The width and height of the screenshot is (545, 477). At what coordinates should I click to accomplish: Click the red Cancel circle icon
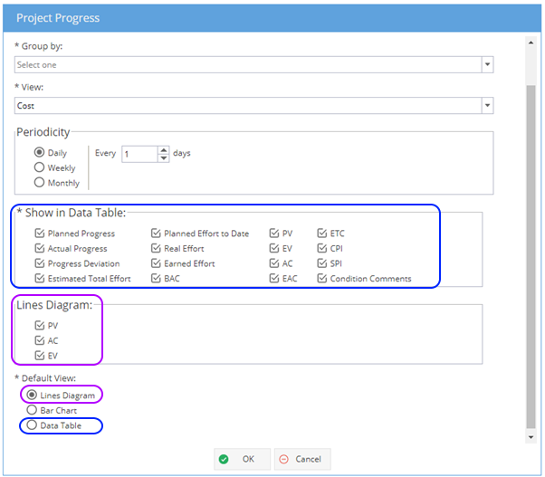pyautogui.click(x=283, y=459)
